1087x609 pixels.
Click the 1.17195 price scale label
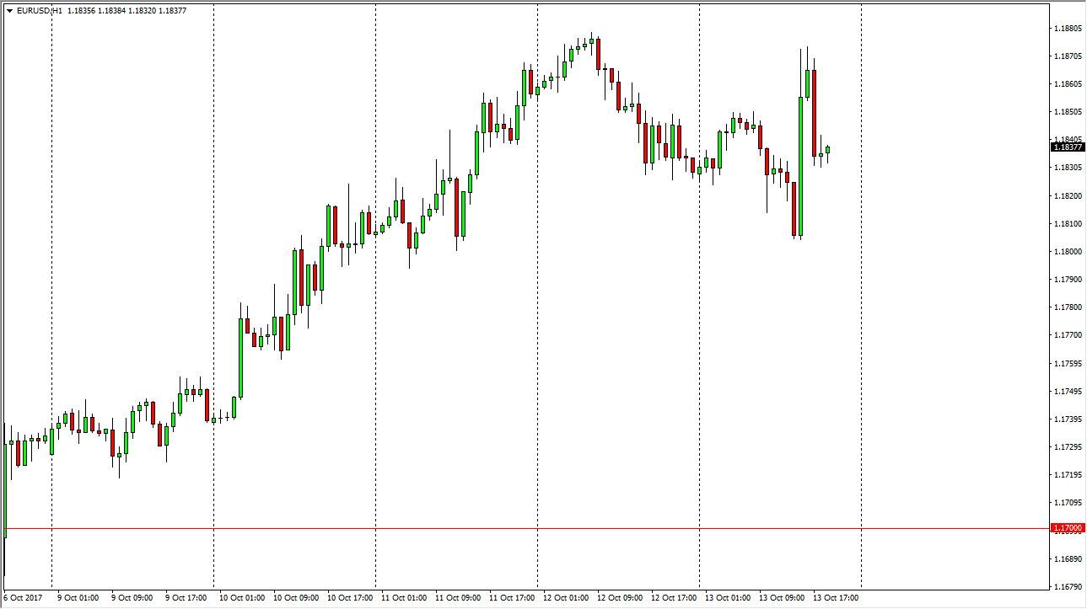coord(1068,475)
